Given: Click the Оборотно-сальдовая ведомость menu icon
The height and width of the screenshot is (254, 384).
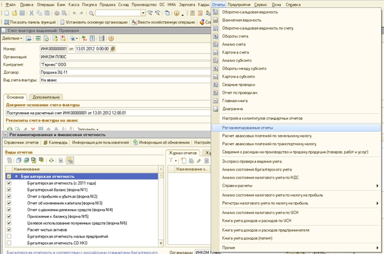Looking at the screenshot, I should [216, 12].
